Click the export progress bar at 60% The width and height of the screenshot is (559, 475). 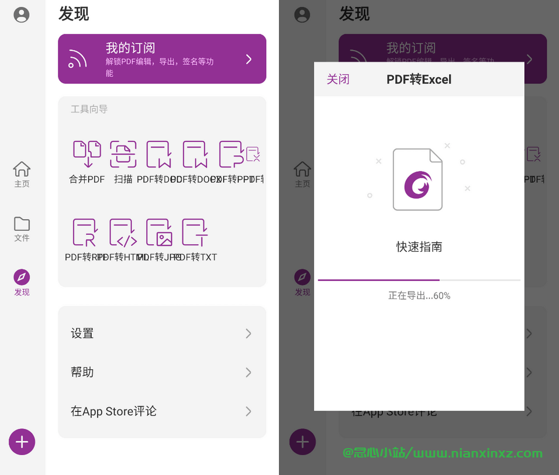point(419,280)
